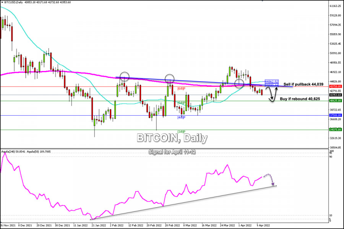Click the 53025.45 price axis label
Viewport: 344px width, 229px height.
pos(336,44)
